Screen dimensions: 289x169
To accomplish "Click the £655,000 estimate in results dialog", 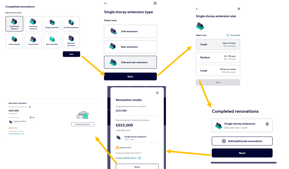I will tap(124, 125).
